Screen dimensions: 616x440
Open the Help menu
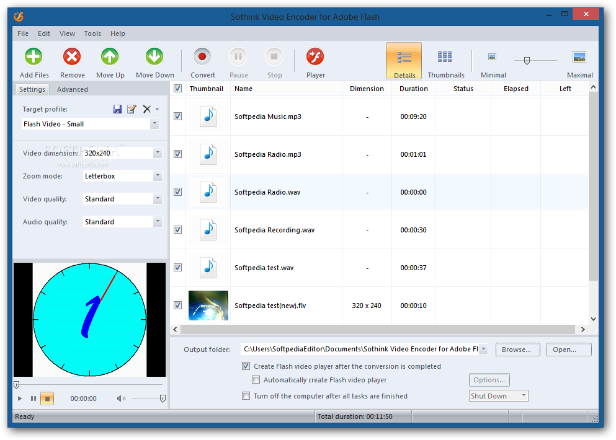(x=117, y=33)
